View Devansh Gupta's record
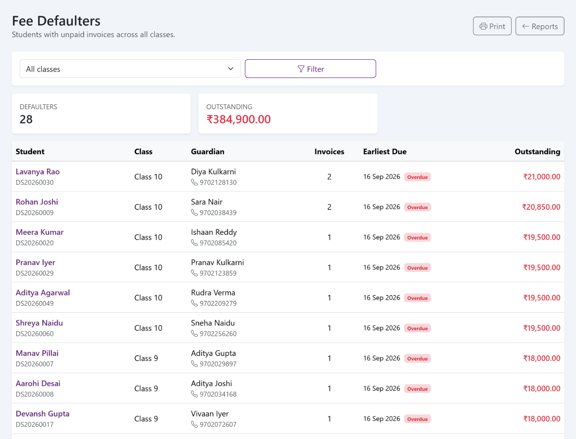This screenshot has width=576, height=439. [43, 414]
